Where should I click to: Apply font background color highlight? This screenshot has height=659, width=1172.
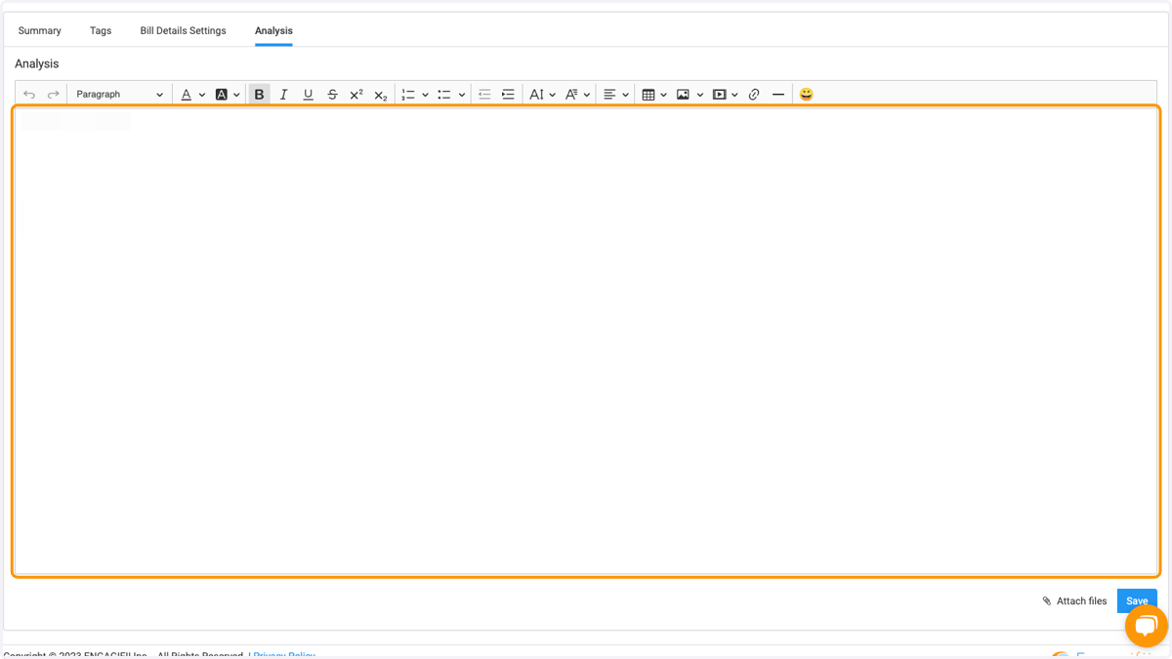222,95
